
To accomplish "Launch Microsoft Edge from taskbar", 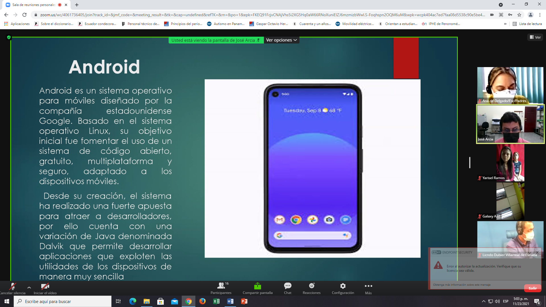I will coord(133,301).
